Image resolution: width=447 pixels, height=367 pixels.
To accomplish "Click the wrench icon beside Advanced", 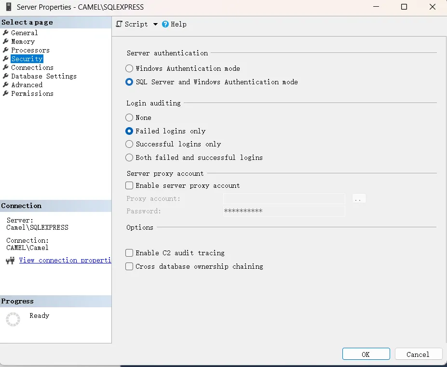I will [x=5, y=85].
